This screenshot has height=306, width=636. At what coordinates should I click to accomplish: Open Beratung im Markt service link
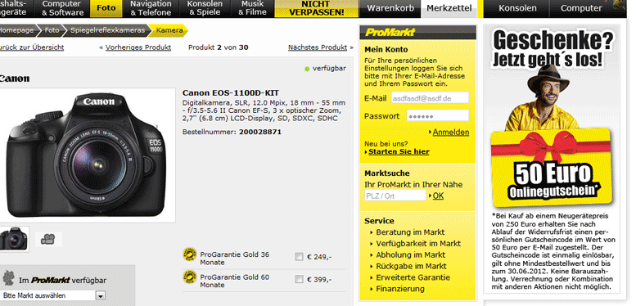(x=410, y=232)
